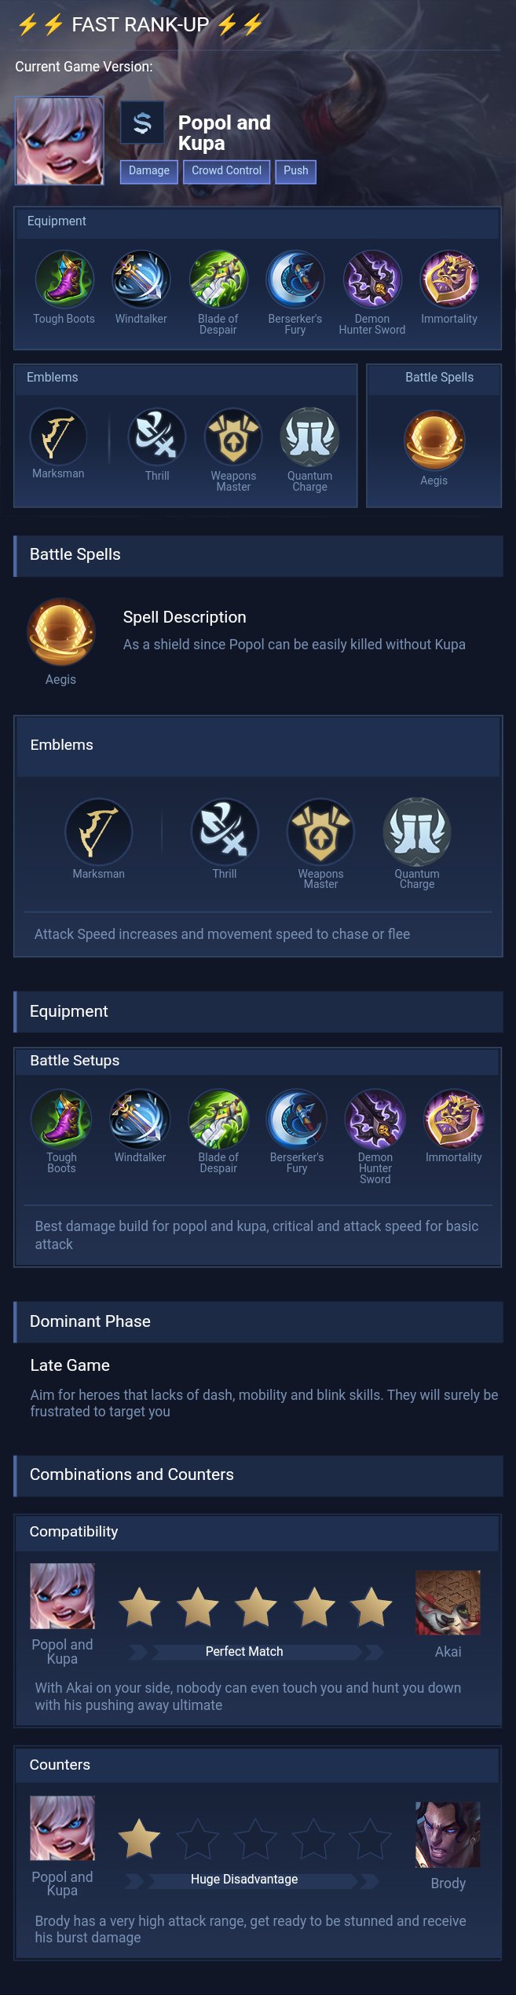Image resolution: width=516 pixels, height=1995 pixels.
Task: Open the Blade of Despair icon in Battle Setups
Action: point(218,1118)
